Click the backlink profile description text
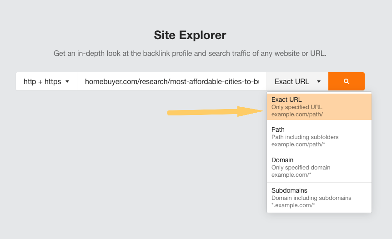The width and height of the screenshot is (392, 239). point(190,54)
